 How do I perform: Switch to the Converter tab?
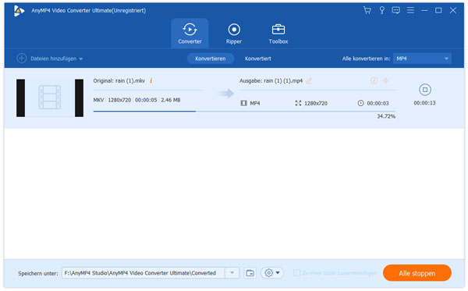point(190,34)
